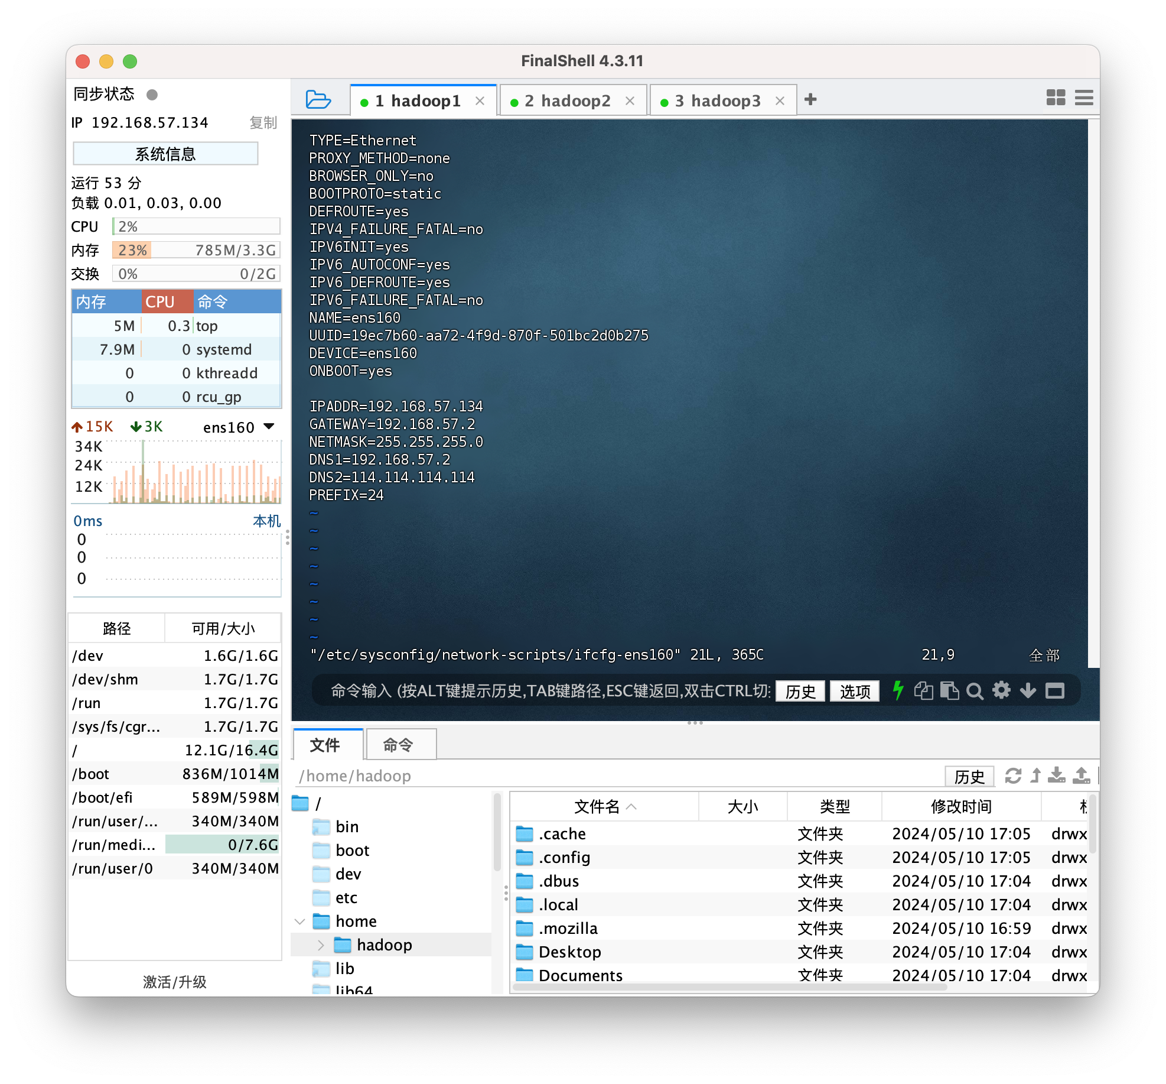The height and width of the screenshot is (1084, 1166).
Task: Expand the hadoop folder in tree
Action: (321, 945)
